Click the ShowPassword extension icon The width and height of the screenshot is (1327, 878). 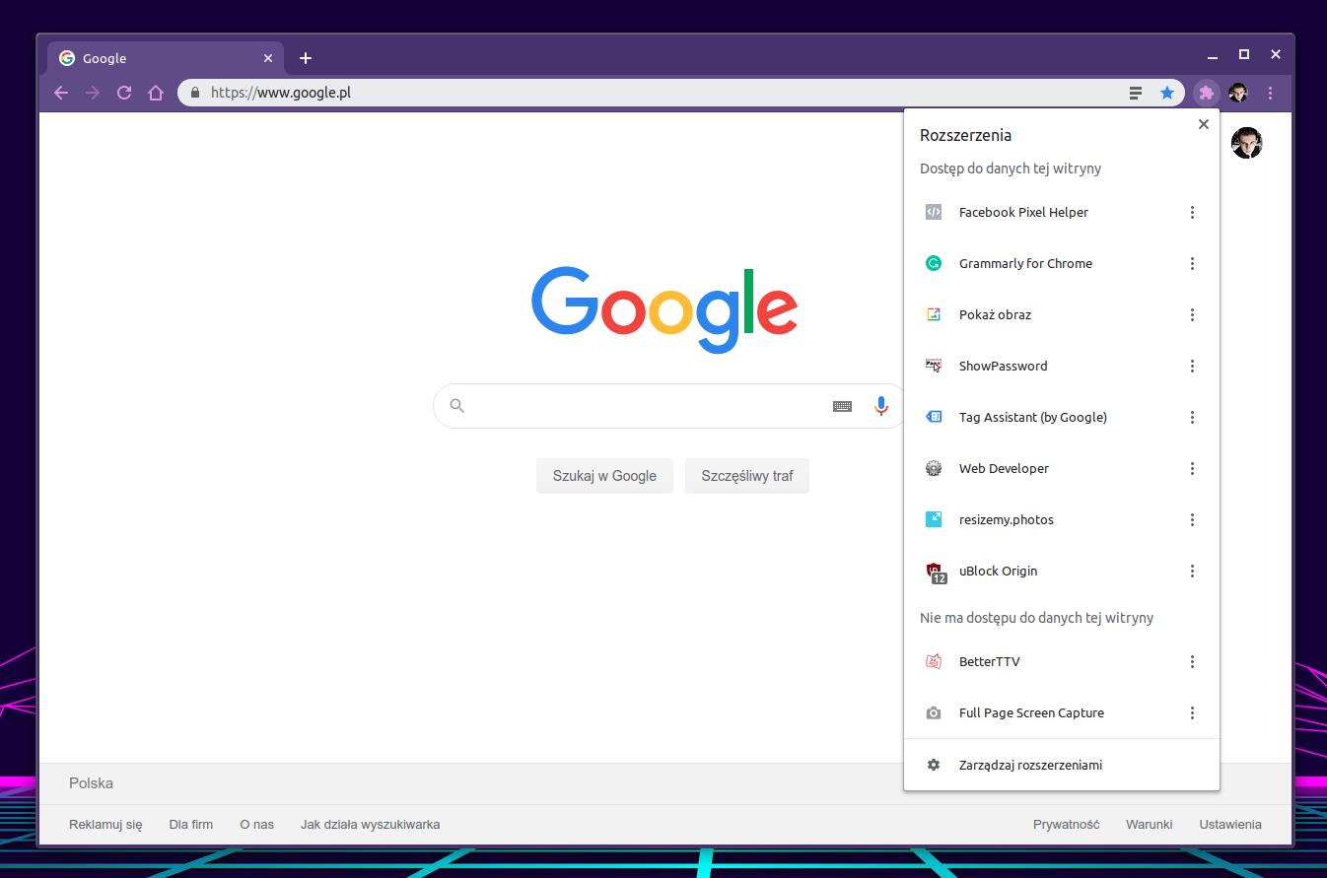[934, 366]
